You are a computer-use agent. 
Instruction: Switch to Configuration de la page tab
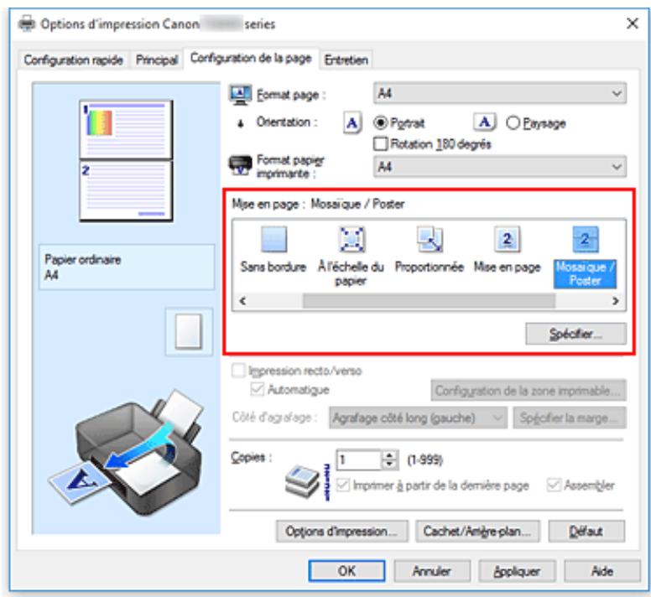[251, 58]
